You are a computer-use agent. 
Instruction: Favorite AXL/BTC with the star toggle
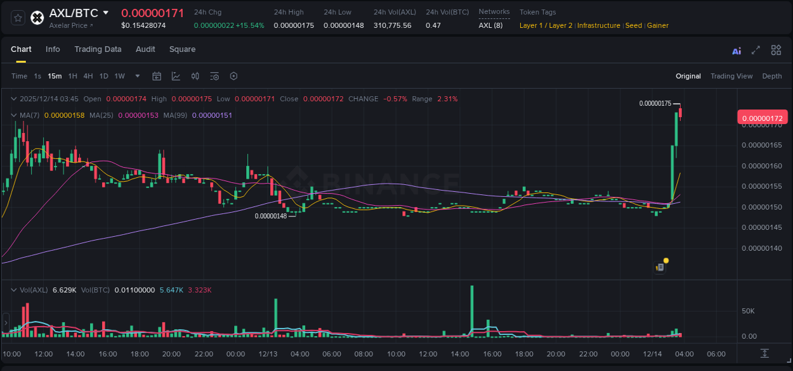point(18,17)
